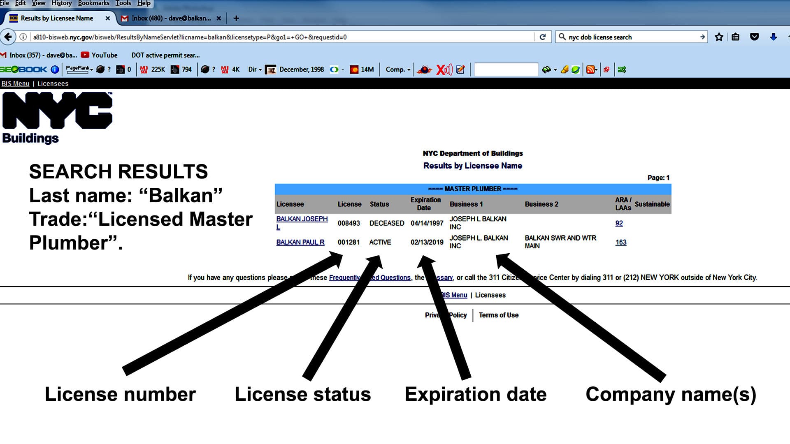This screenshot has width=790, height=444.
Task: Click the search magnifier icon in search box
Action: click(562, 37)
